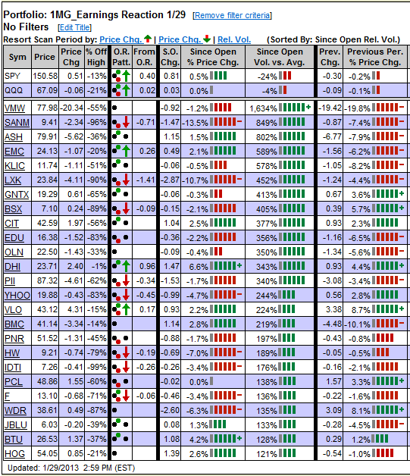Click VMW price cell 77.98
410x476 pixels.
pos(47,108)
